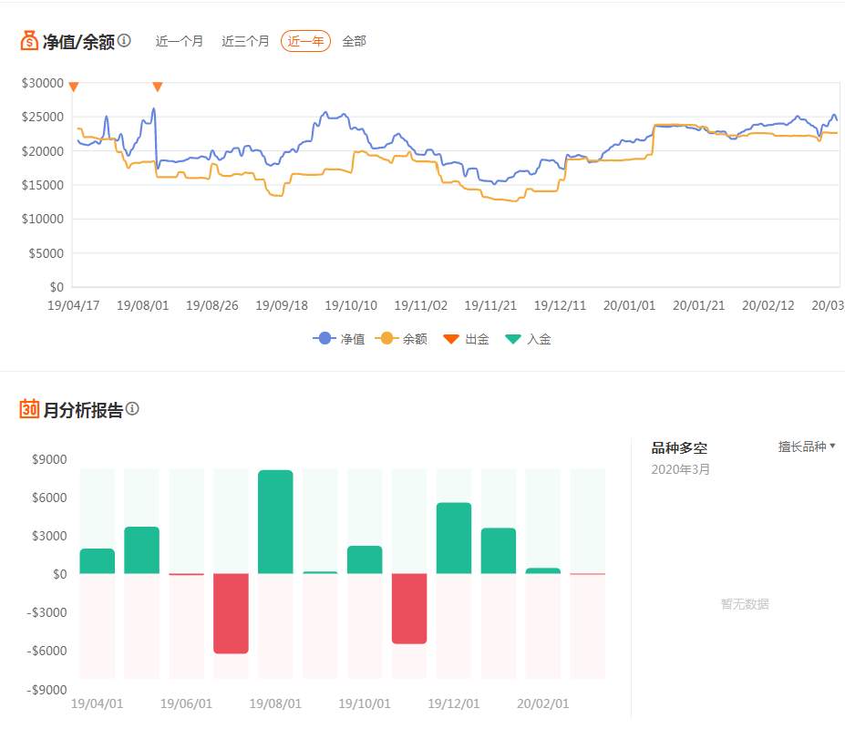The width and height of the screenshot is (845, 739).
Task: Toggle the 出金 markers in chart legend
Action: coord(466,339)
